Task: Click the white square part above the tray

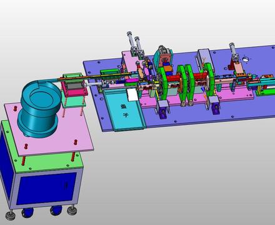Action: point(132,94)
